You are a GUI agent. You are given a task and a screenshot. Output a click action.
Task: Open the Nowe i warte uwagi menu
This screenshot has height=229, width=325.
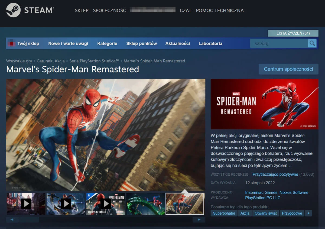coord(68,43)
